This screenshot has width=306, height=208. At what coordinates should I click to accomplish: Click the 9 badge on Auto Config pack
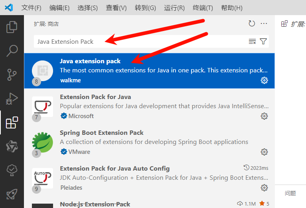tap(36, 189)
